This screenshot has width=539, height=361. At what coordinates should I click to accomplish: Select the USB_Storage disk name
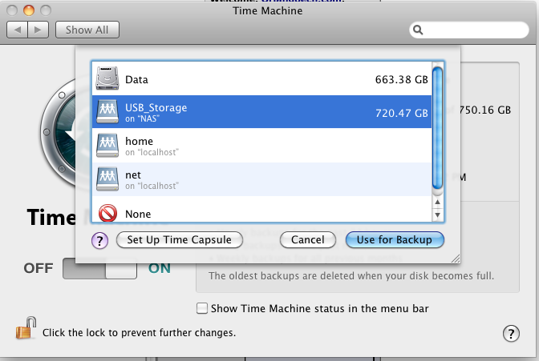pyautogui.click(x=156, y=108)
